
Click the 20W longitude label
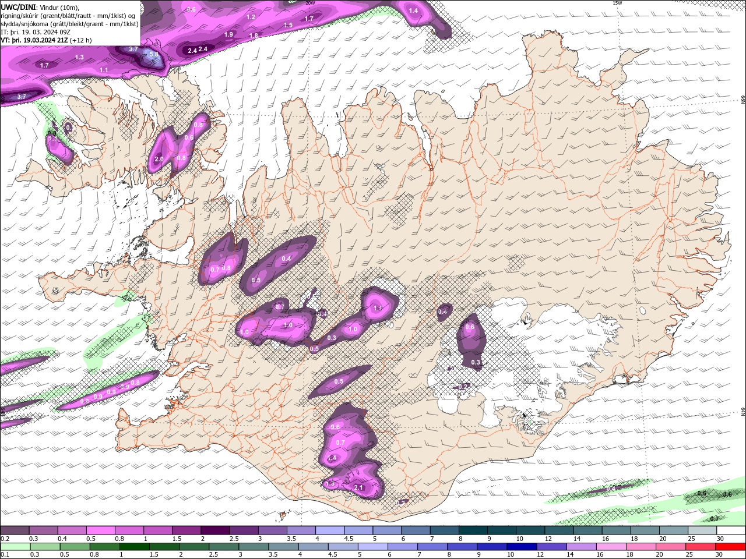pos(310,3)
